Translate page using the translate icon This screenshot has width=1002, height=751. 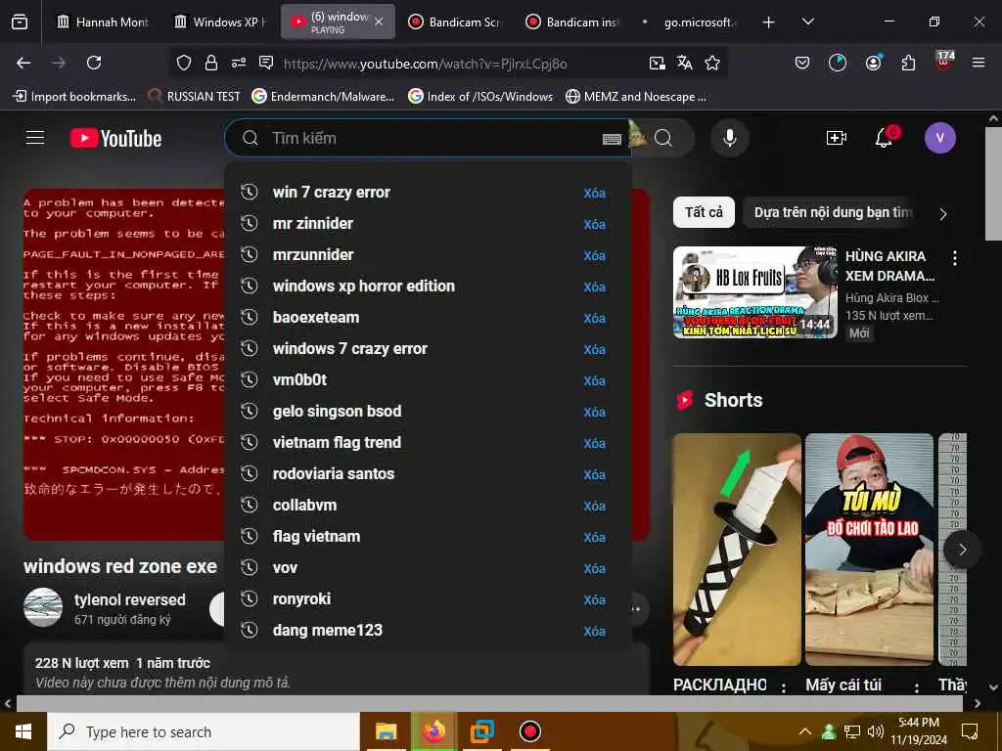click(684, 63)
